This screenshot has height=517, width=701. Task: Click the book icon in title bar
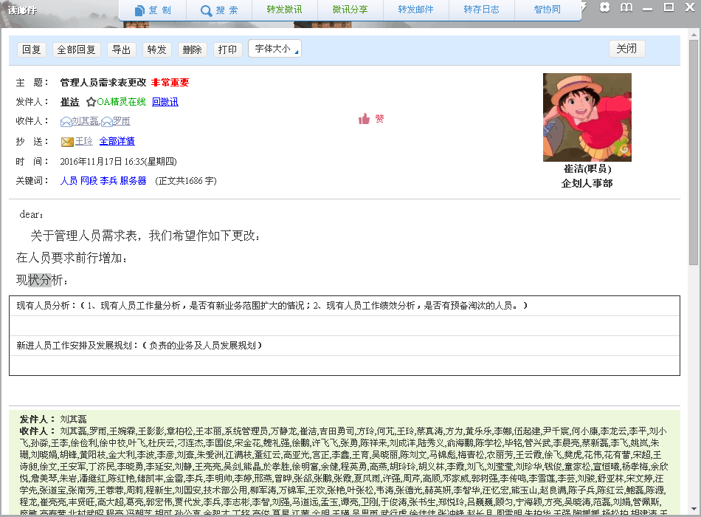pyautogui.click(x=626, y=7)
